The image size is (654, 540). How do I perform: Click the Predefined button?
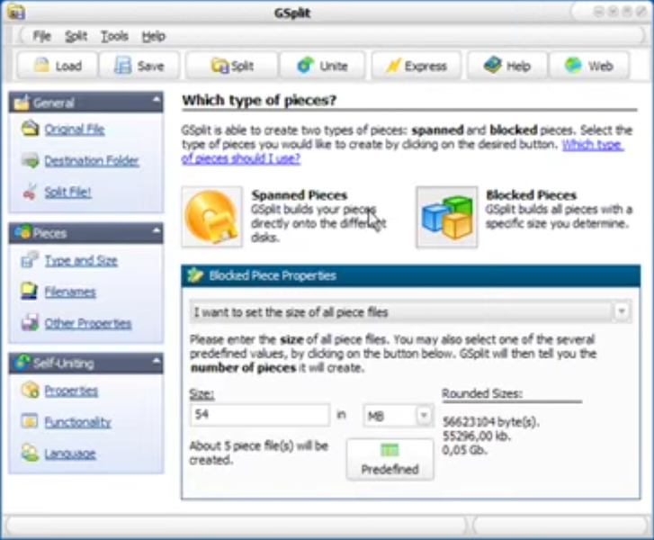point(390,459)
